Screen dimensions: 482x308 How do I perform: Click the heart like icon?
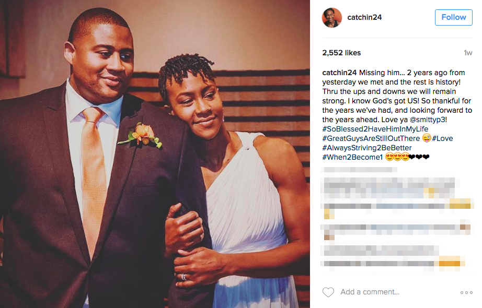pos(328,292)
